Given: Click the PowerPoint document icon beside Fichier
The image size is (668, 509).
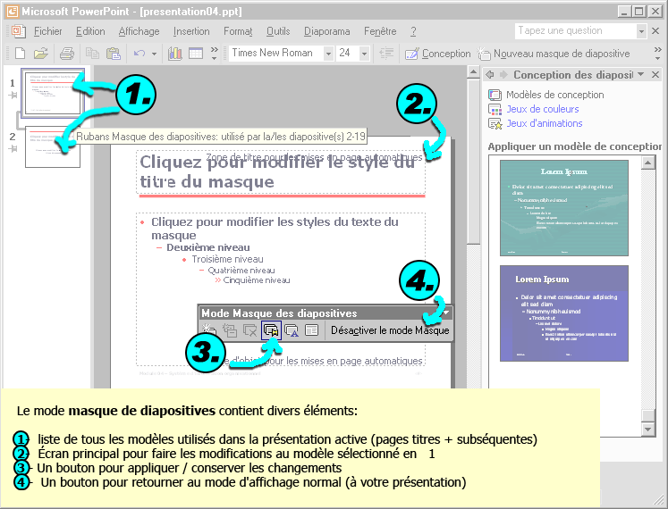Looking at the screenshot, I should coord(18,31).
